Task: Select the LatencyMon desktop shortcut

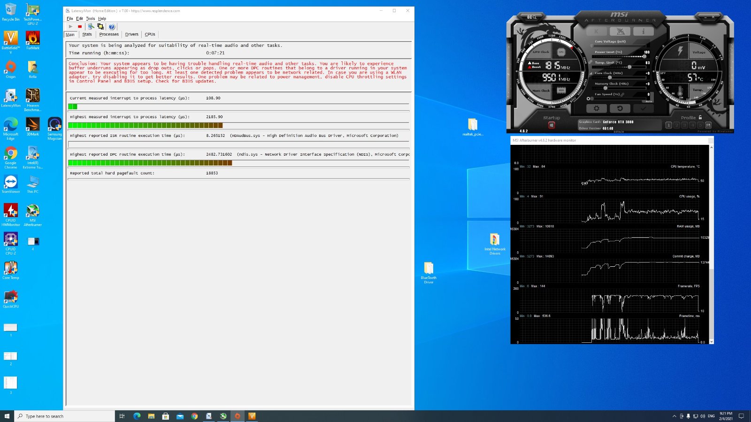Action: [11, 98]
